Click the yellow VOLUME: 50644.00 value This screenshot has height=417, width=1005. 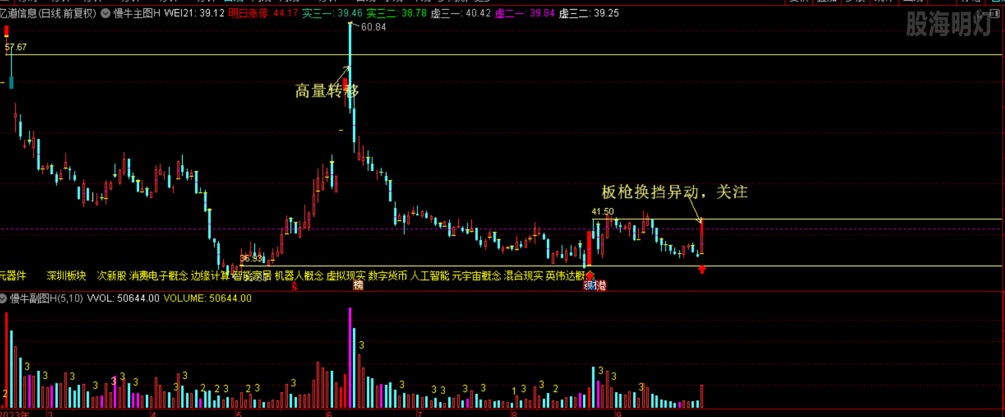pos(207,298)
